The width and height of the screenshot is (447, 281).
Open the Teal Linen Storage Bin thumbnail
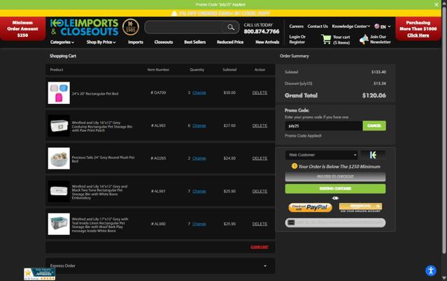tap(59, 224)
